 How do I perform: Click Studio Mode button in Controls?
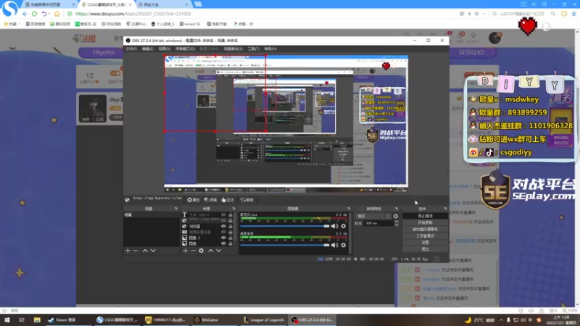click(x=425, y=236)
